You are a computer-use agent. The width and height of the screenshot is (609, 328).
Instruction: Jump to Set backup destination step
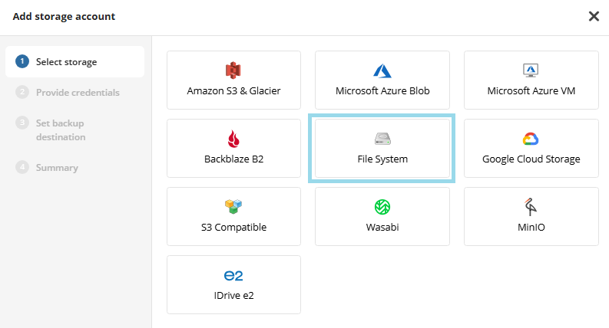pyautogui.click(x=60, y=130)
